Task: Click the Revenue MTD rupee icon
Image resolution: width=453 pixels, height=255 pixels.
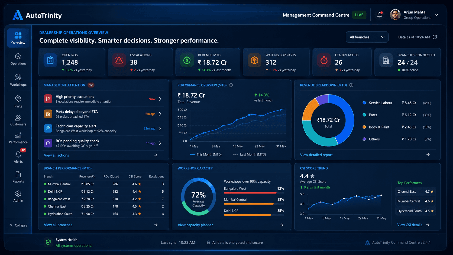Action: coord(187,60)
